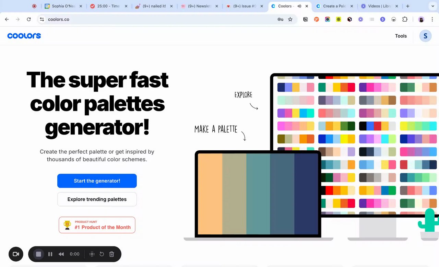
Task: Bookmark this page with star icon
Action: (x=290, y=19)
